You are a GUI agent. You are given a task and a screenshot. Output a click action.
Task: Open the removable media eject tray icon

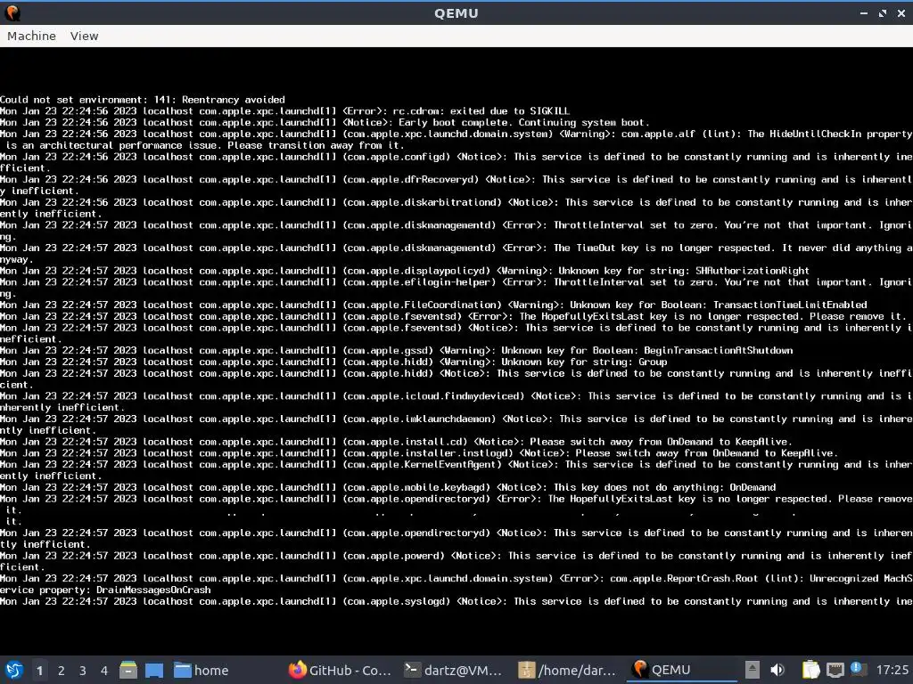[x=753, y=670]
